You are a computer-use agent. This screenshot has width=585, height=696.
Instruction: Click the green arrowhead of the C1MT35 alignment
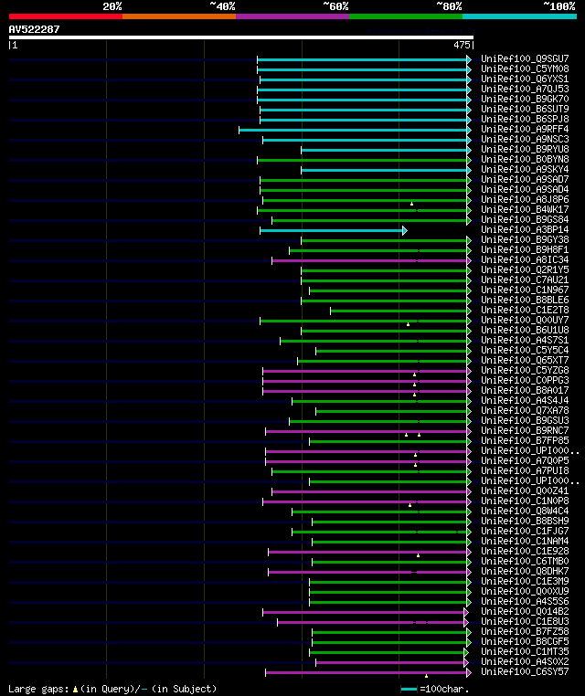466,652
